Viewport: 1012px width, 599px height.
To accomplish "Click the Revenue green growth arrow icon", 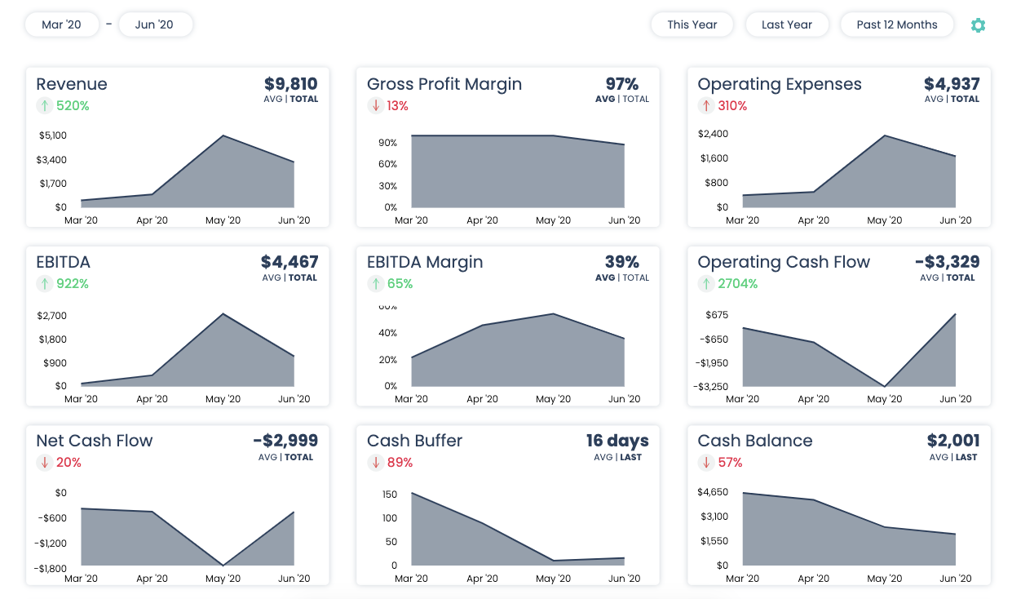I will 42,105.
